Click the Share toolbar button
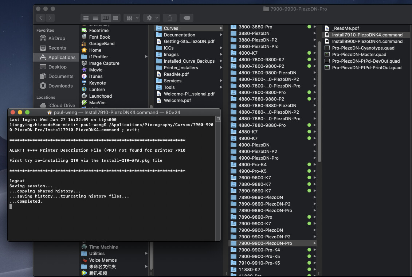 tap(170, 17)
